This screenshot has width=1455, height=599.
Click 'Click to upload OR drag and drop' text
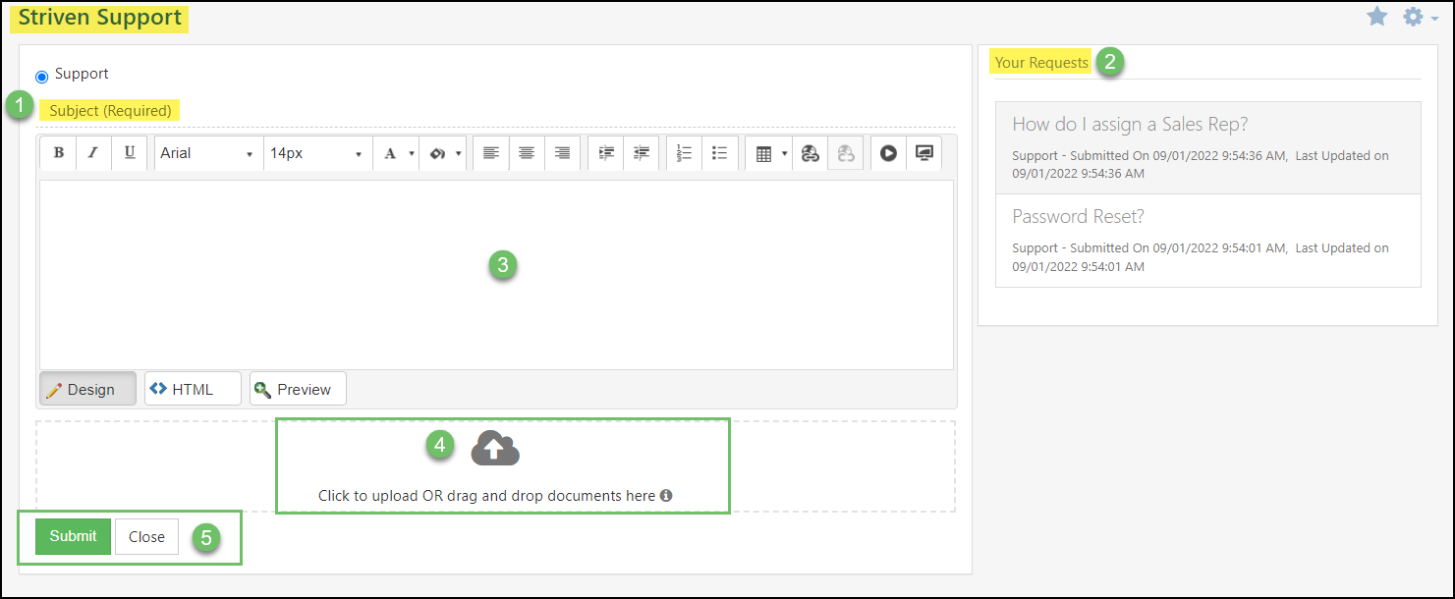coord(486,496)
